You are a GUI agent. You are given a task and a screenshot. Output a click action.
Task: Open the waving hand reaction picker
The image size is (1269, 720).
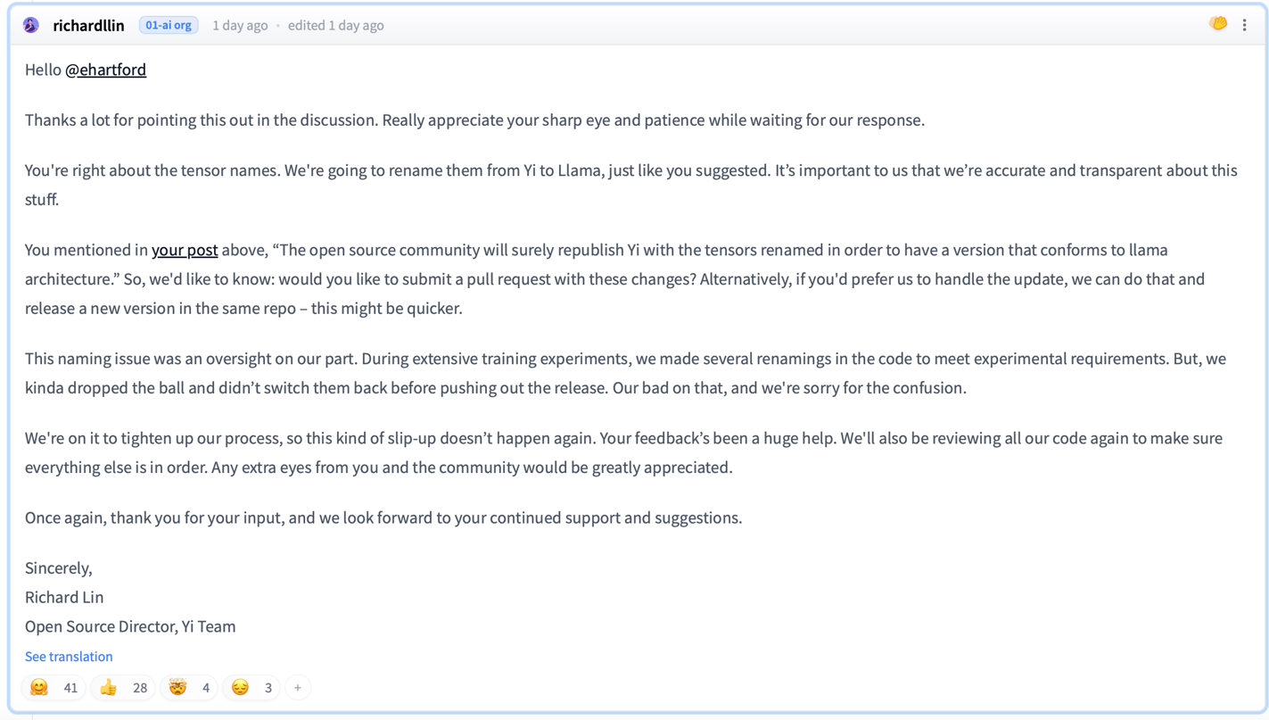click(1217, 24)
